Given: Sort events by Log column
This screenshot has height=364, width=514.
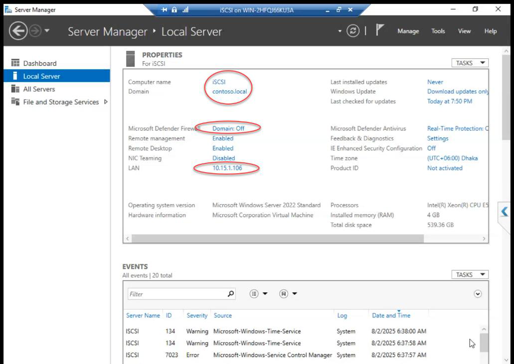Looking at the screenshot, I should tap(342, 315).
